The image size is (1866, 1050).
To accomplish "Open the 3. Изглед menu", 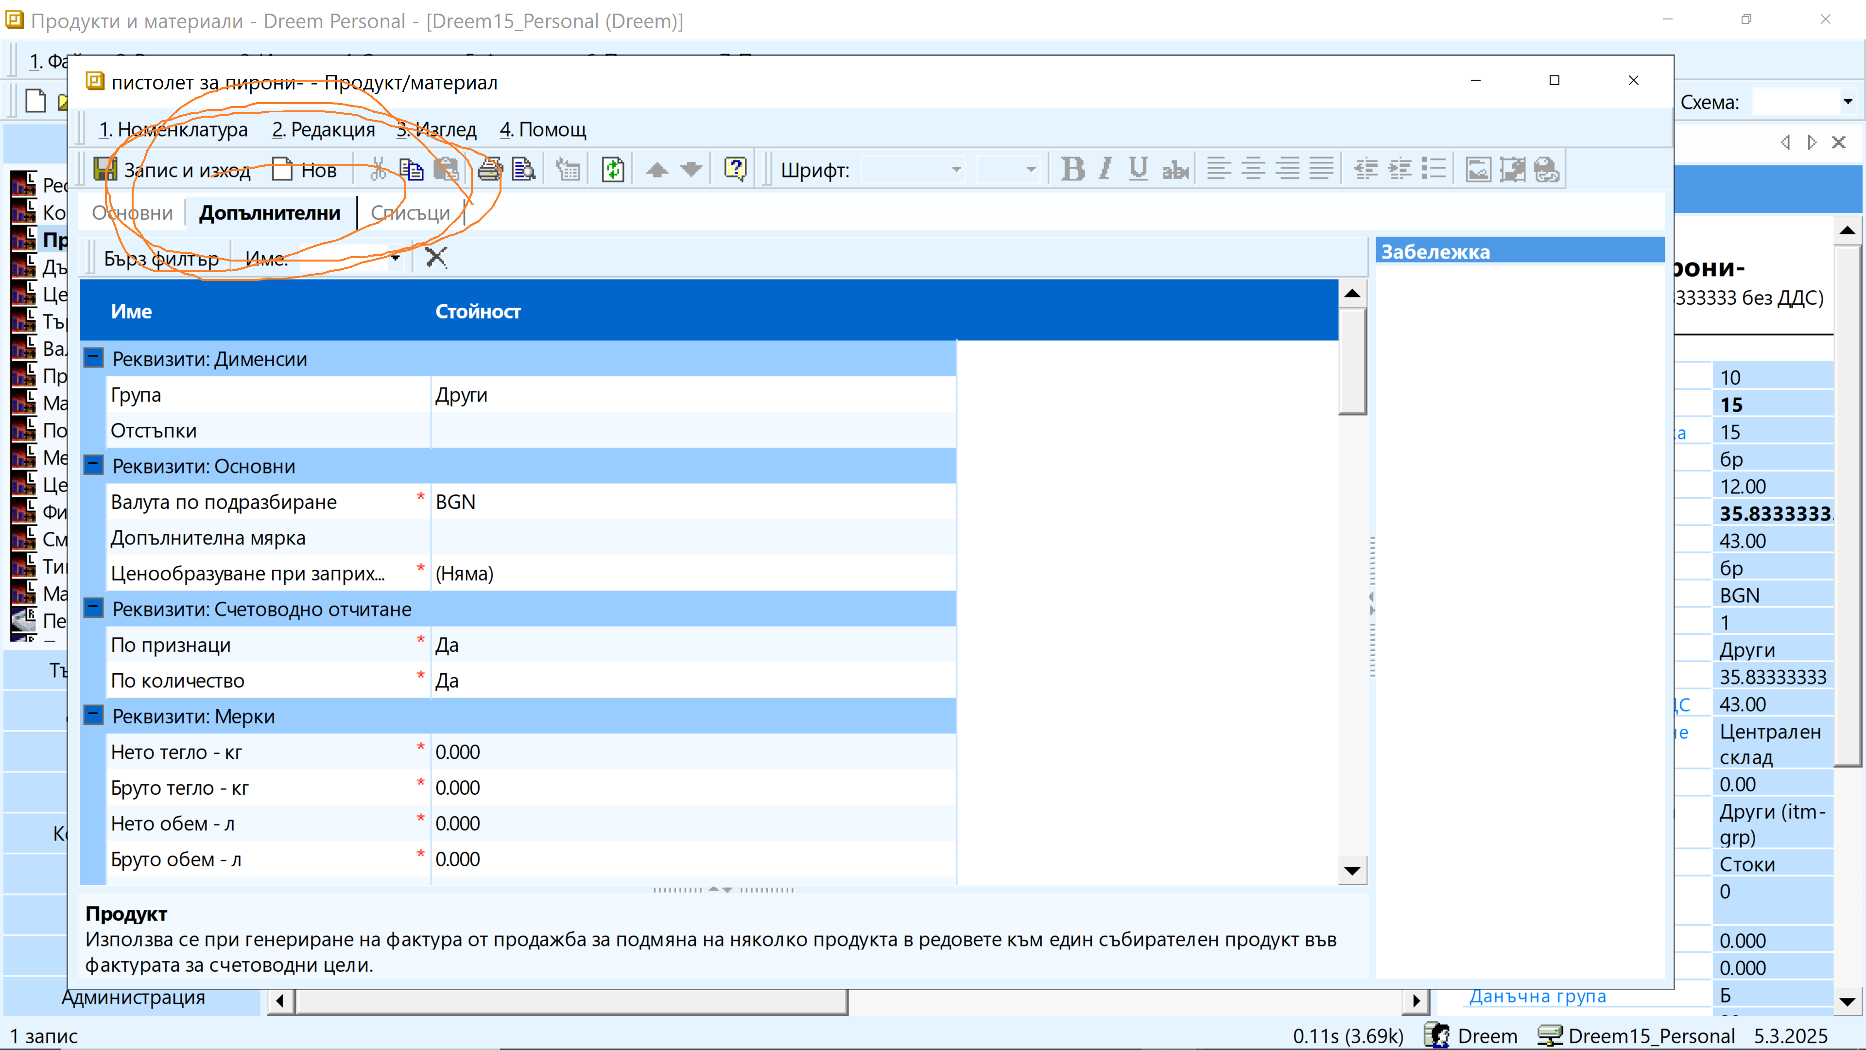I will coord(436,130).
